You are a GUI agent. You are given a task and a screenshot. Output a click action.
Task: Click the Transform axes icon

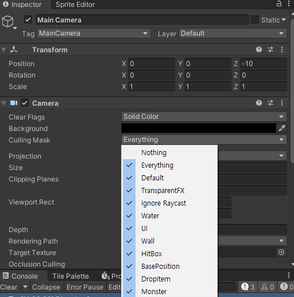tap(14, 49)
